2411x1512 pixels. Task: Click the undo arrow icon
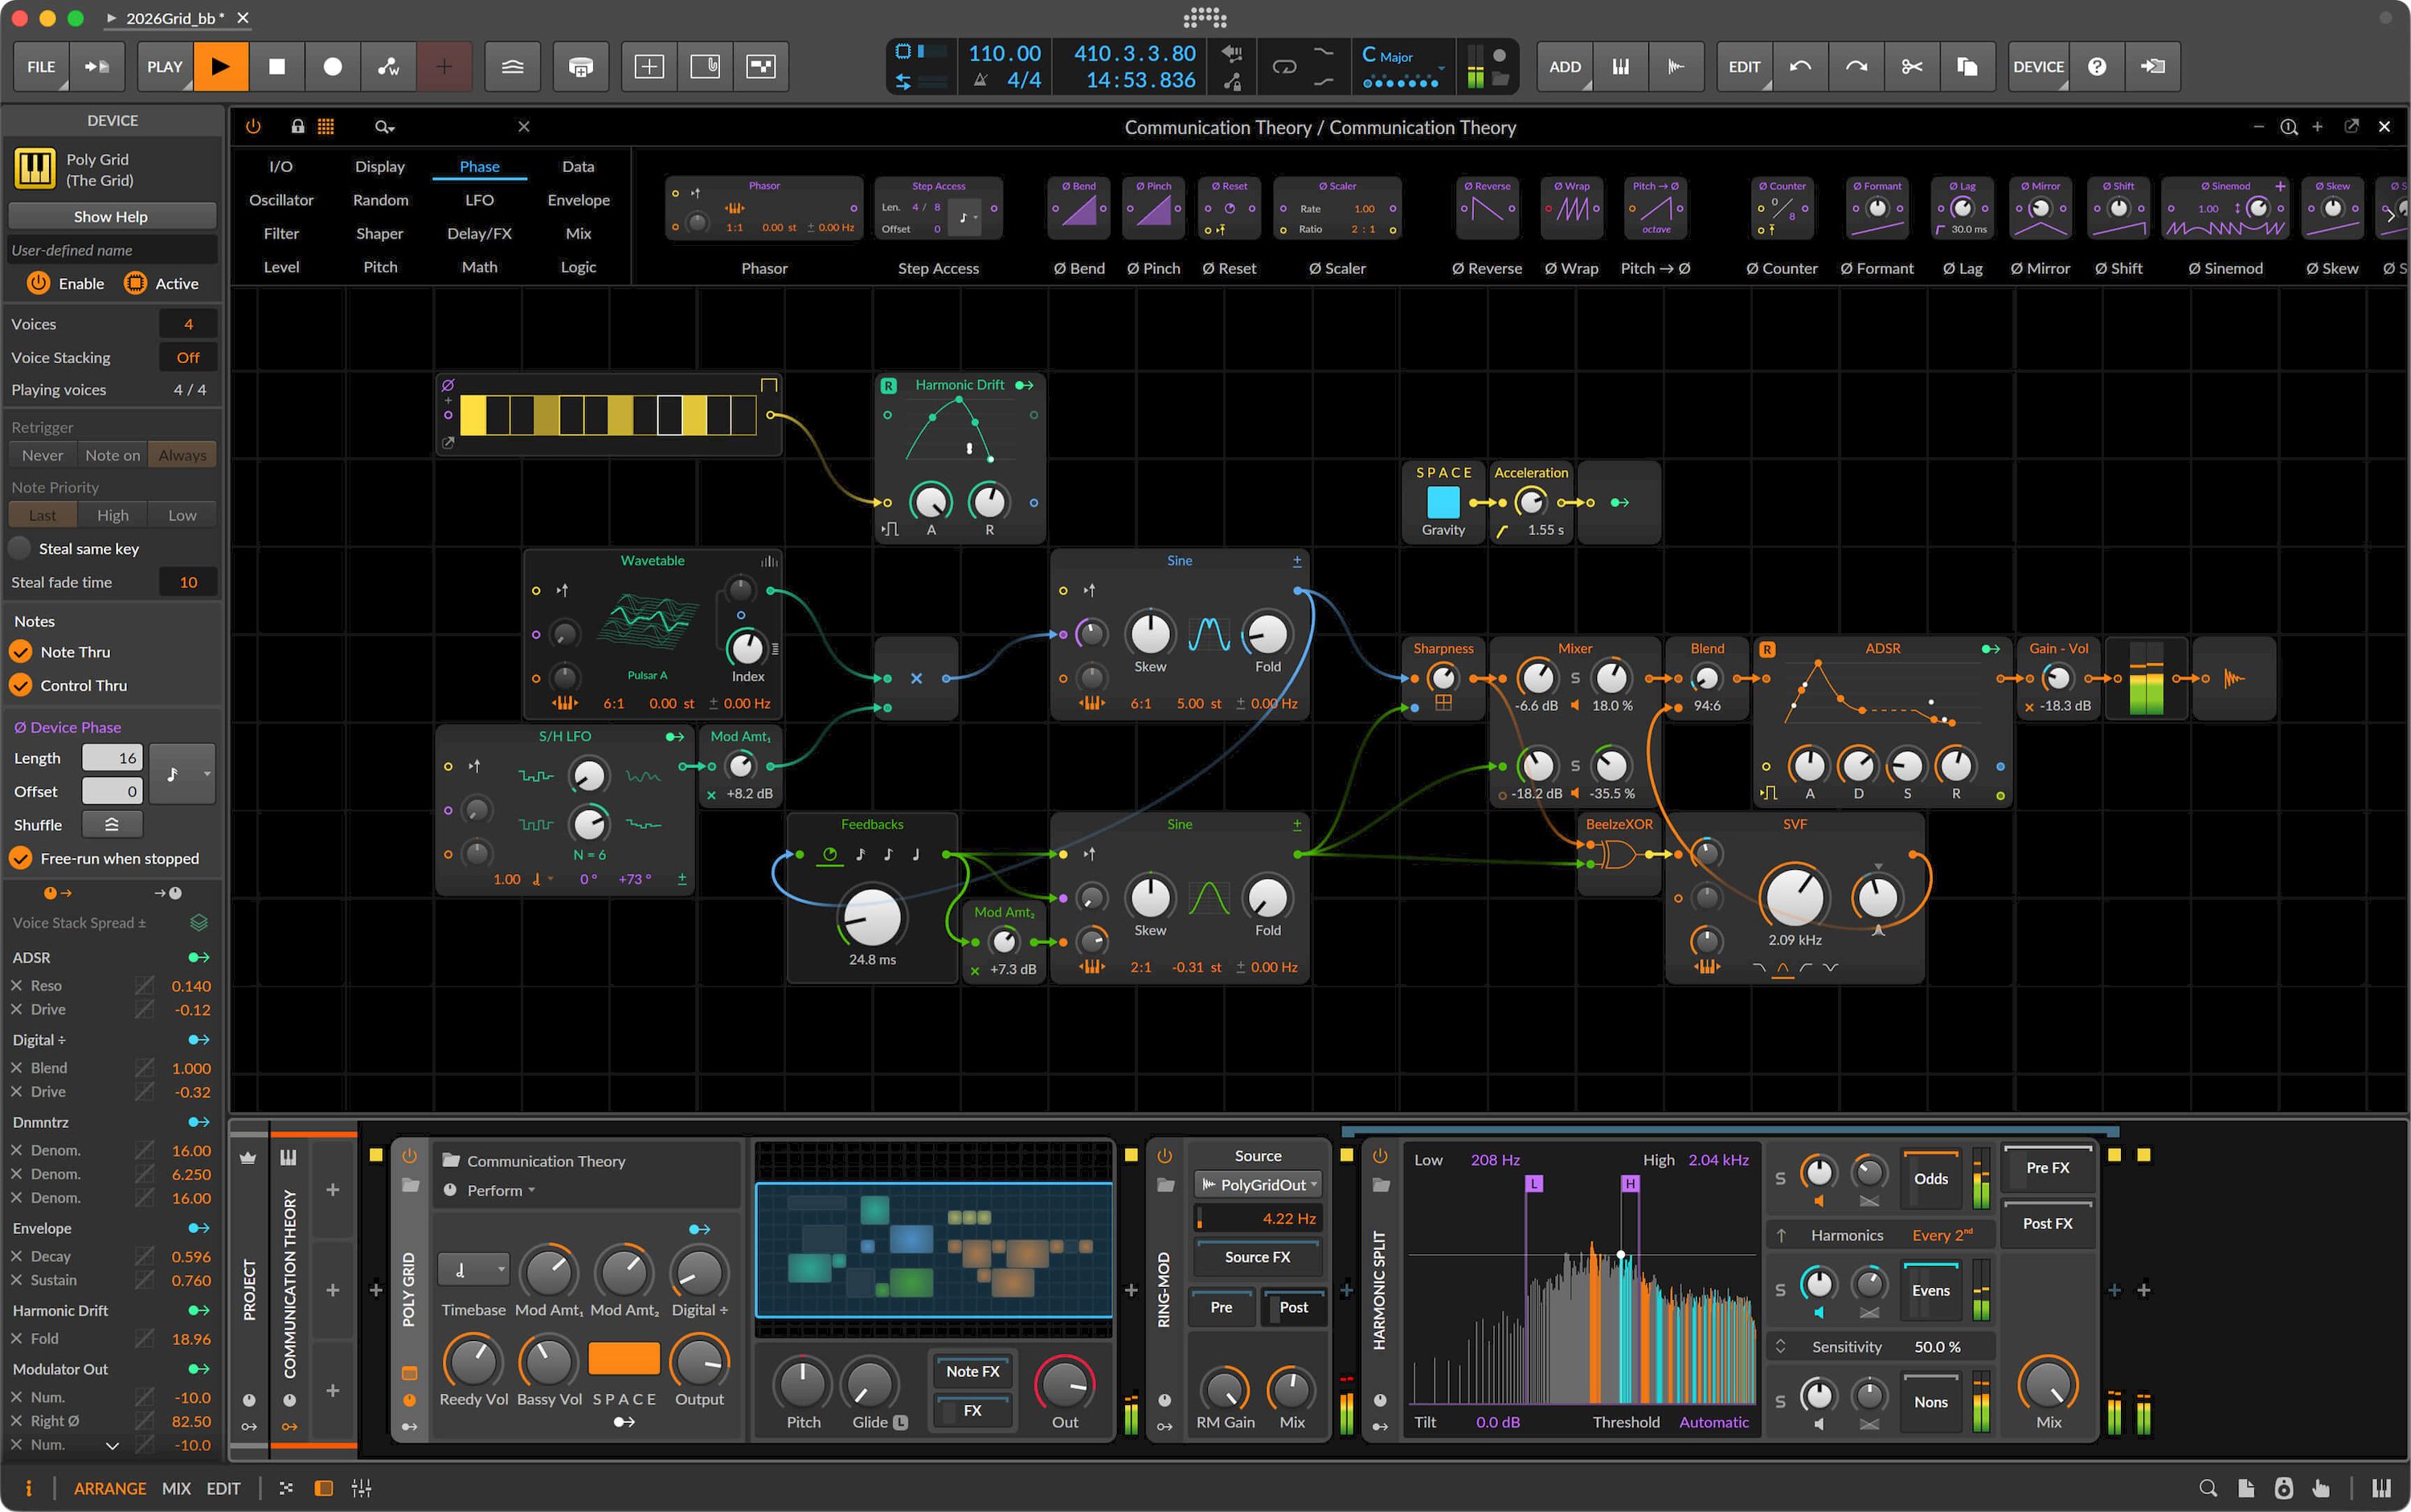[x=1799, y=66]
